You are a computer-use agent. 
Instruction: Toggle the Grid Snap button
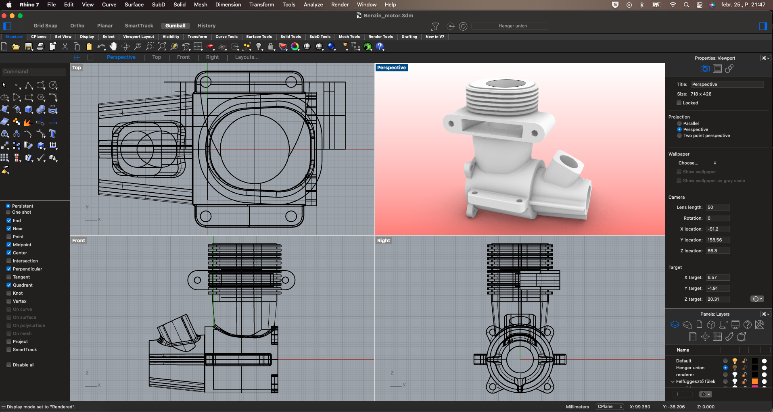[45, 26]
